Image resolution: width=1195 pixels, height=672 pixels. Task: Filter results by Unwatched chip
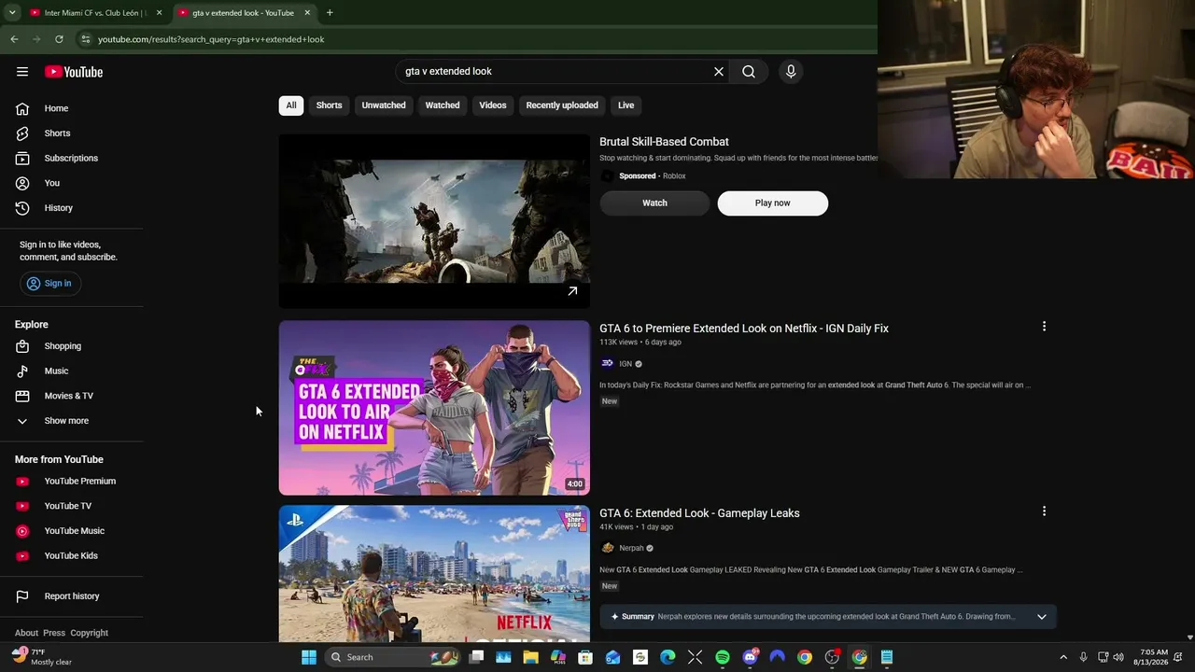[x=384, y=105]
